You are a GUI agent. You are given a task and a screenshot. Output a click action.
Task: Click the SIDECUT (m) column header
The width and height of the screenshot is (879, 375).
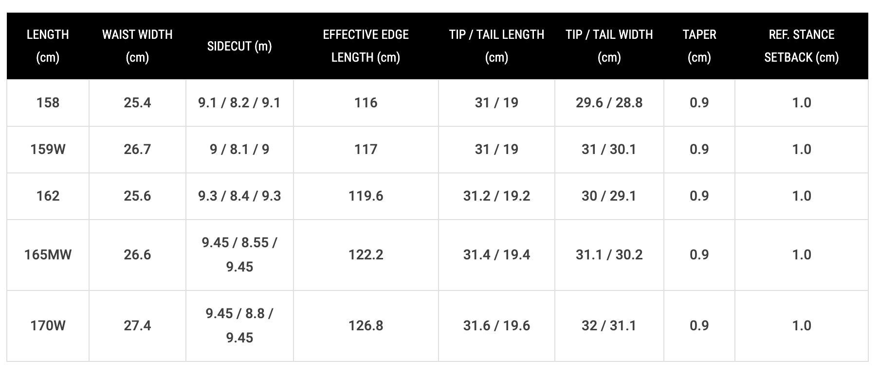pos(239,46)
